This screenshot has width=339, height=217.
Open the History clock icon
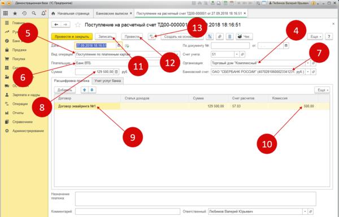coord(24,14)
